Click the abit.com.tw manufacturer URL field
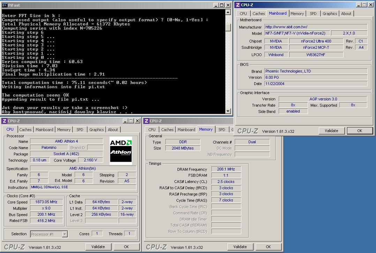This screenshot has width=376, height=253. pyautogui.click(x=316, y=27)
